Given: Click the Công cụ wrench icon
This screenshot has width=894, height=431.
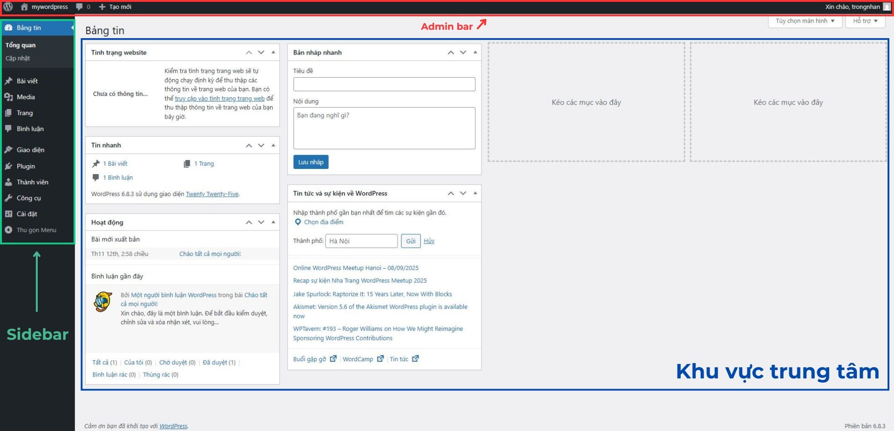Looking at the screenshot, I should point(8,198).
